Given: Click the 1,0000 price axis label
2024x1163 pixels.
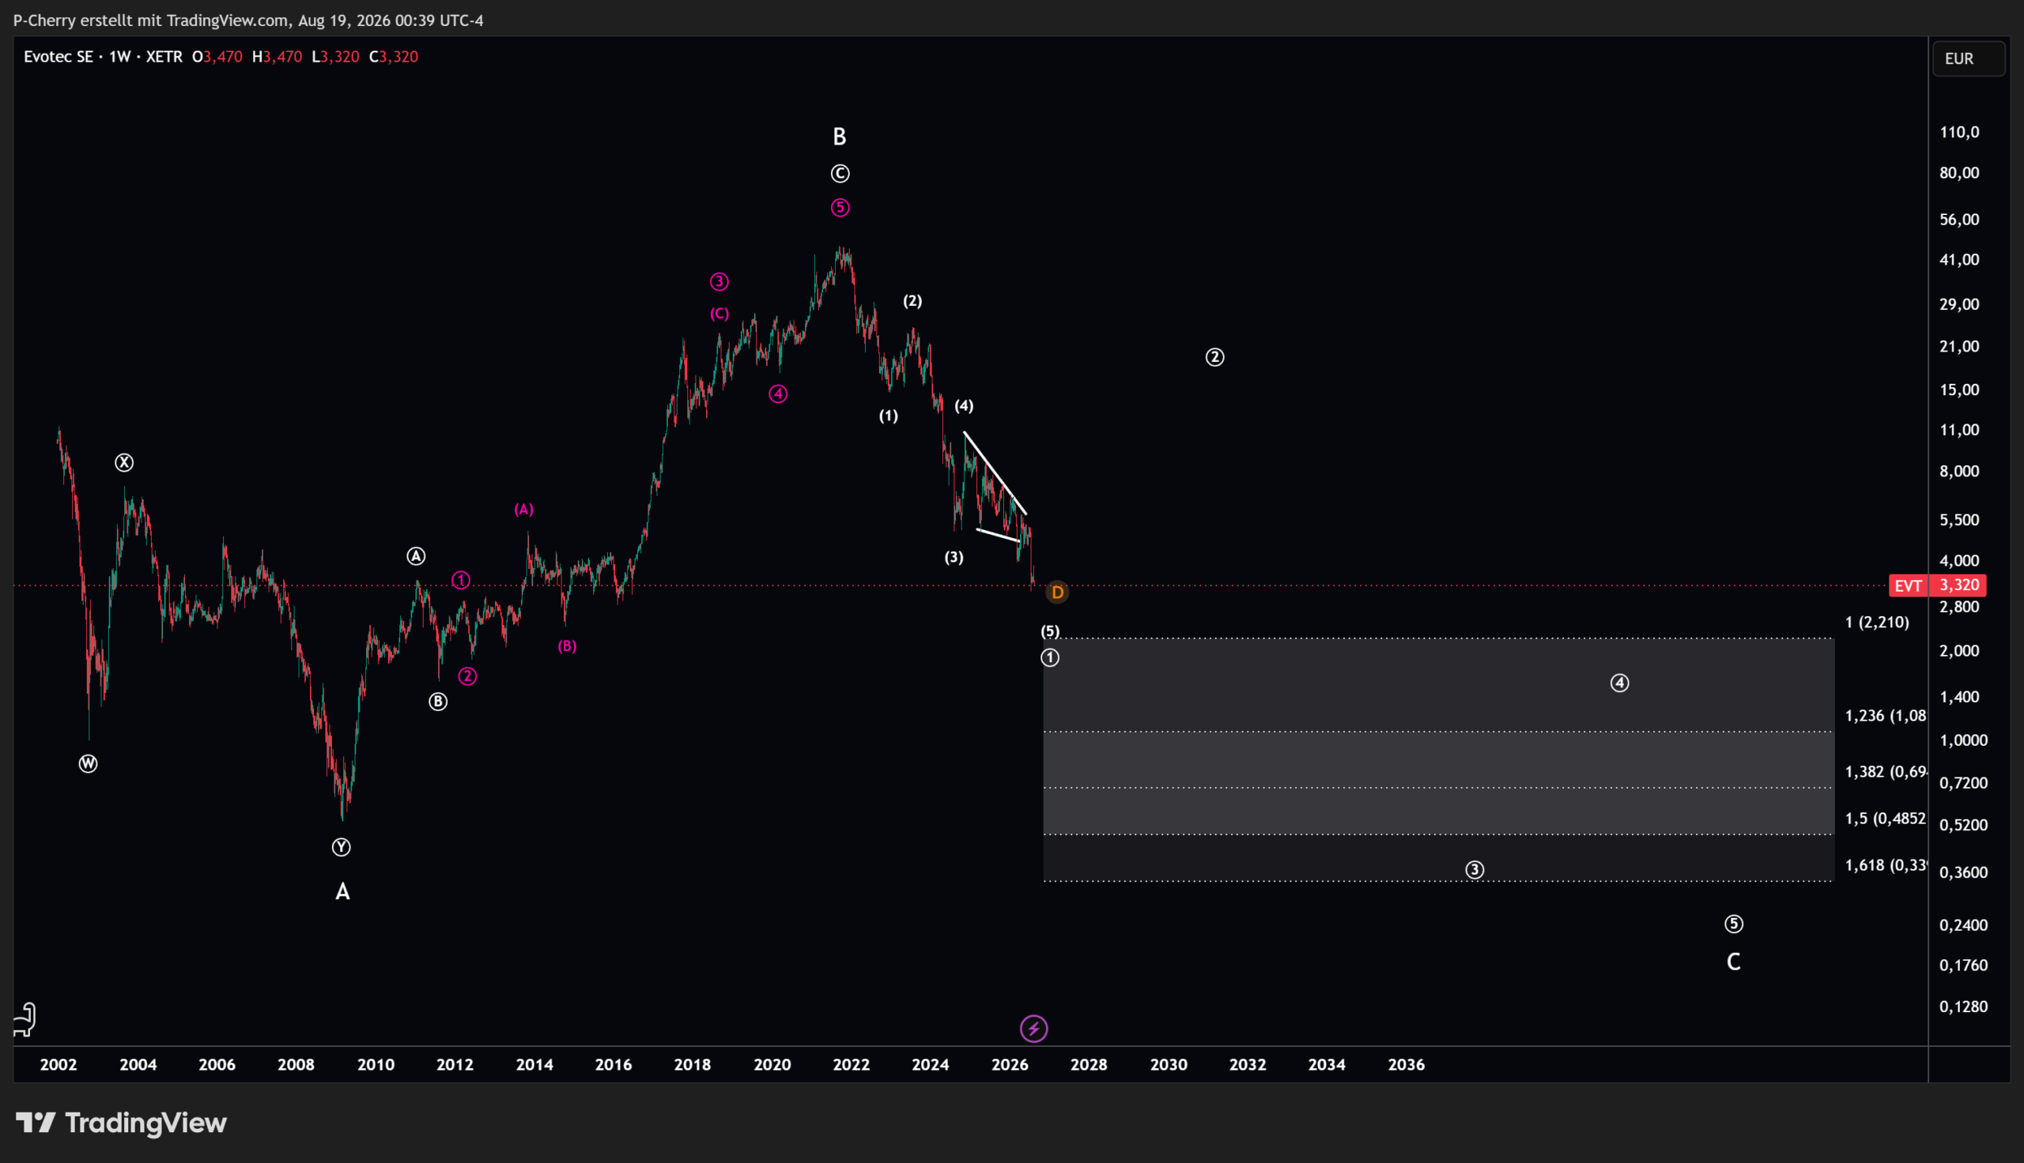Looking at the screenshot, I should [x=1963, y=740].
